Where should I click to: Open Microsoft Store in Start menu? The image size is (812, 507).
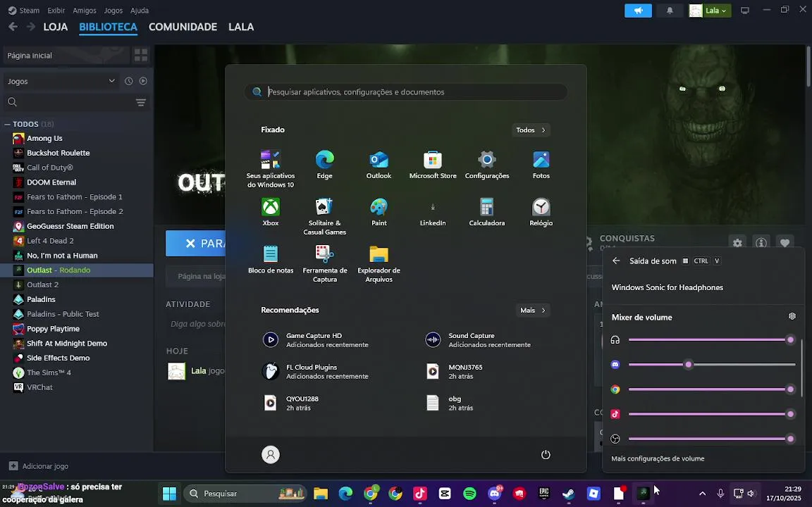pos(433,165)
